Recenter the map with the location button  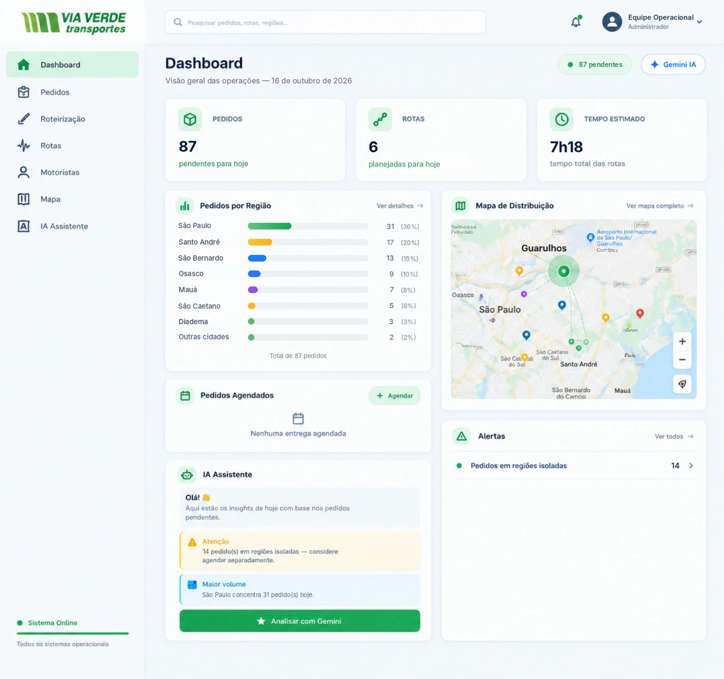pos(682,384)
